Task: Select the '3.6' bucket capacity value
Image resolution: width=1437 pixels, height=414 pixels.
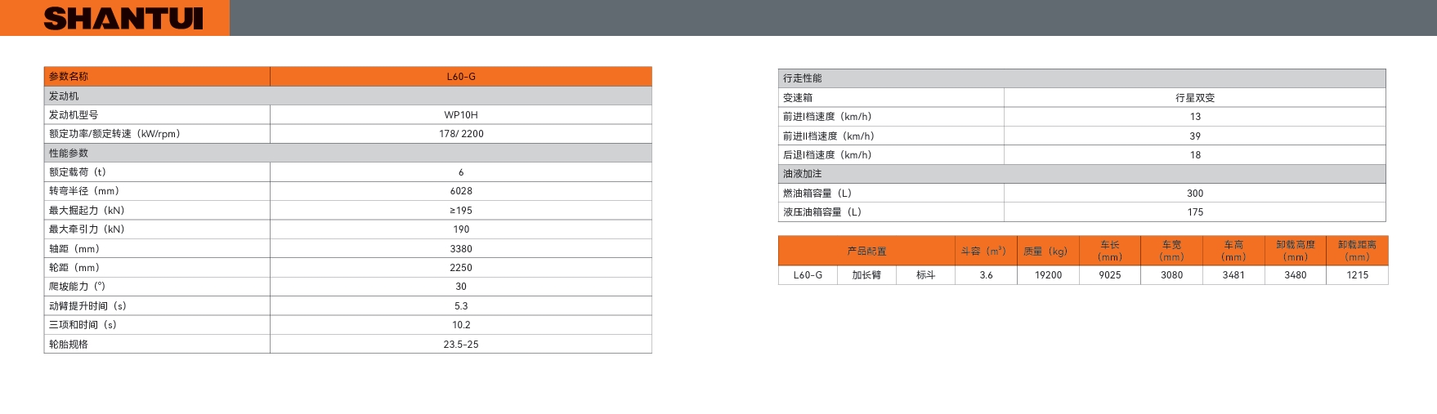Action: (x=986, y=275)
